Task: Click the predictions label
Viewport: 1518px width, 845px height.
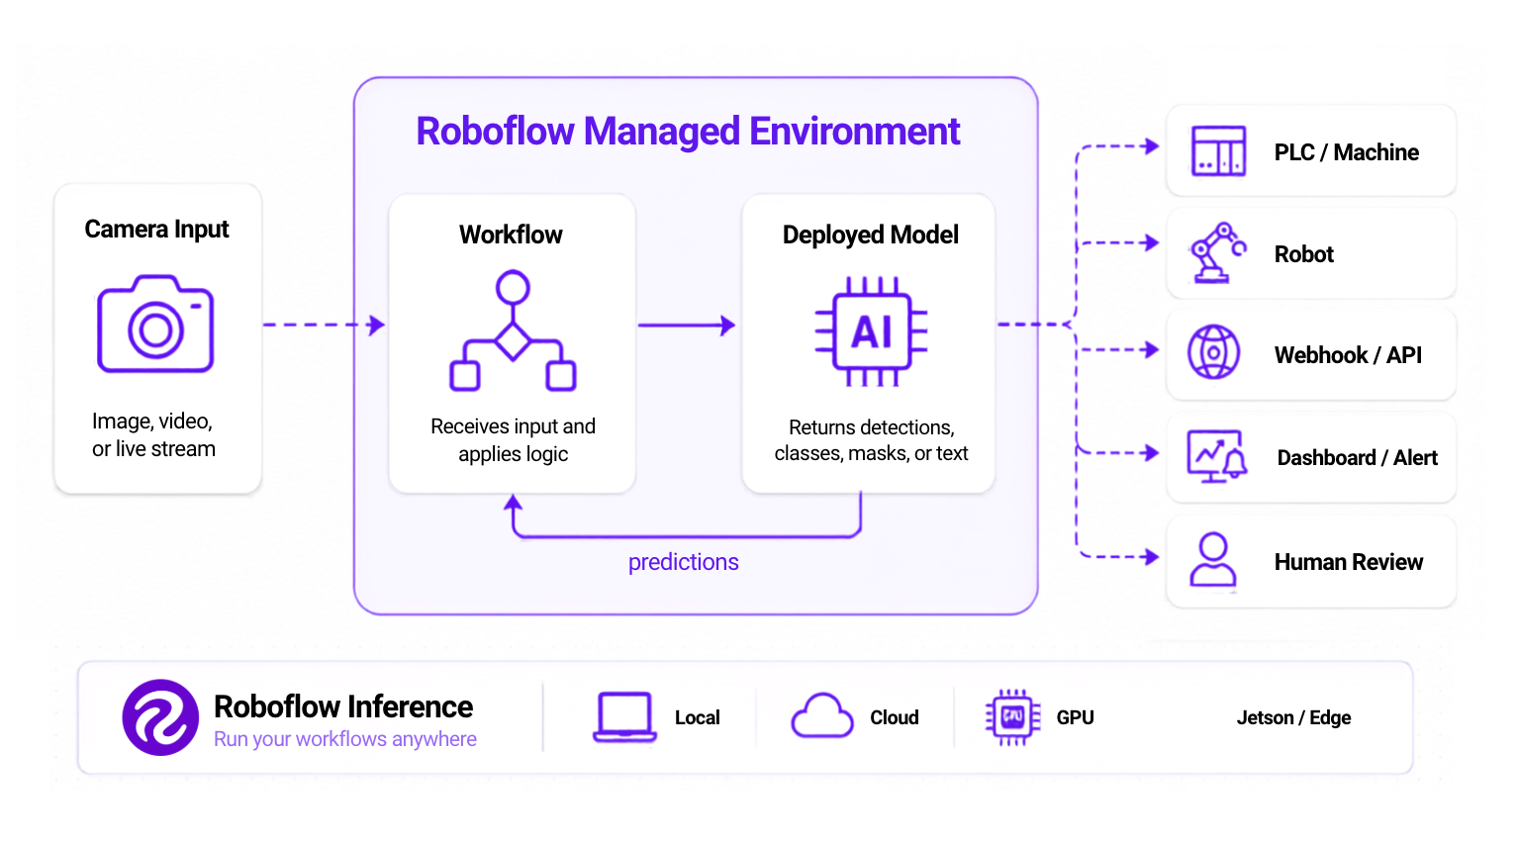Action: pyautogui.click(x=683, y=562)
